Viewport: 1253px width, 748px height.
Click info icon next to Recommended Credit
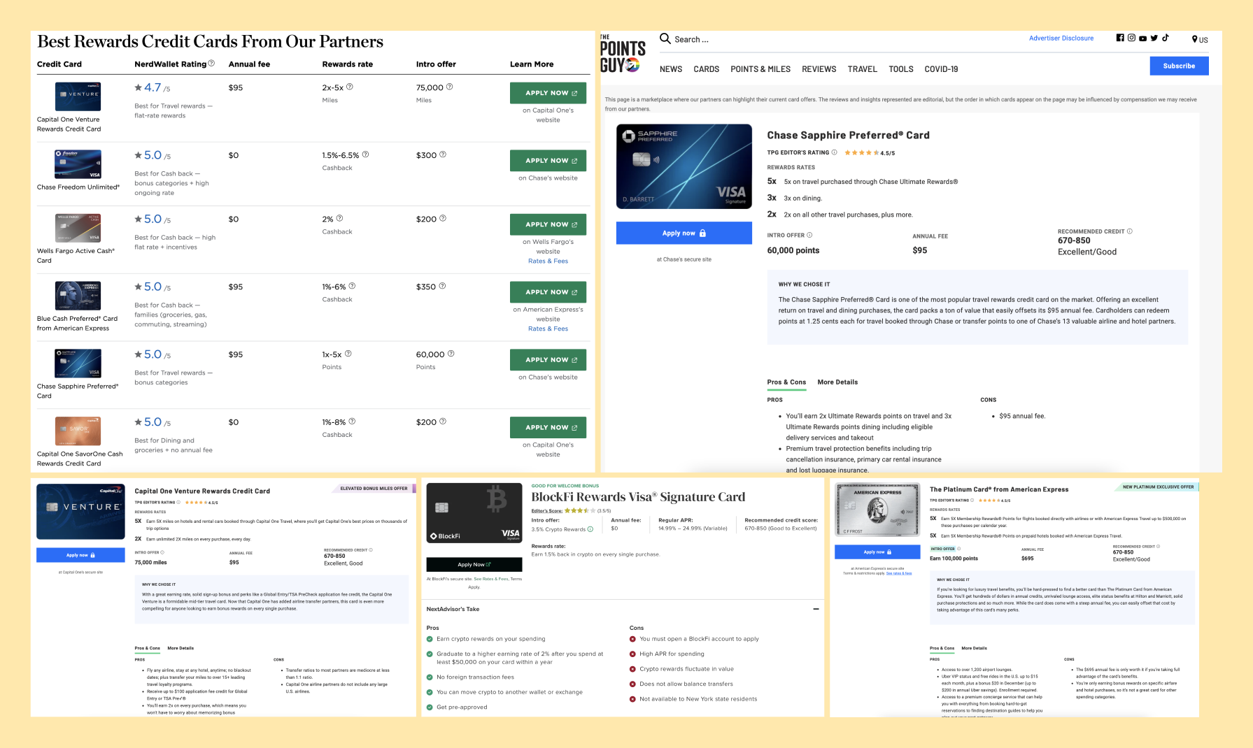click(1130, 231)
